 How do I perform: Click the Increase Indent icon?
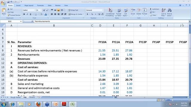click(65, 14)
